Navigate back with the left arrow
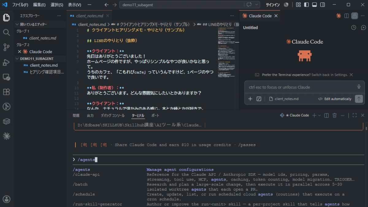The image size is (368, 207). coord(106,5)
